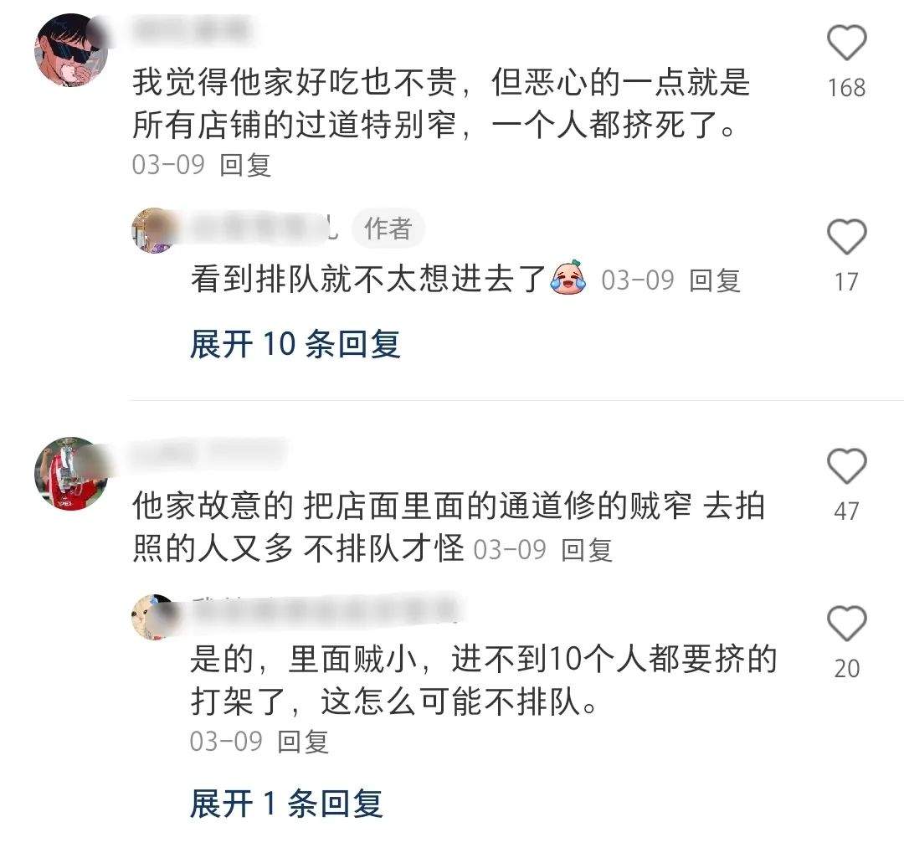The image size is (904, 853).
Task: Open the author's avatar next to 作者 badge
Action: point(155,230)
